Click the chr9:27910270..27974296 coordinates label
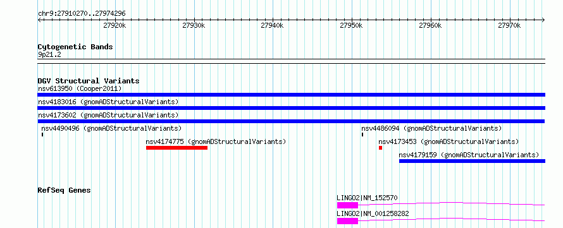Viewport: 563px width, 228px height. coord(82,14)
